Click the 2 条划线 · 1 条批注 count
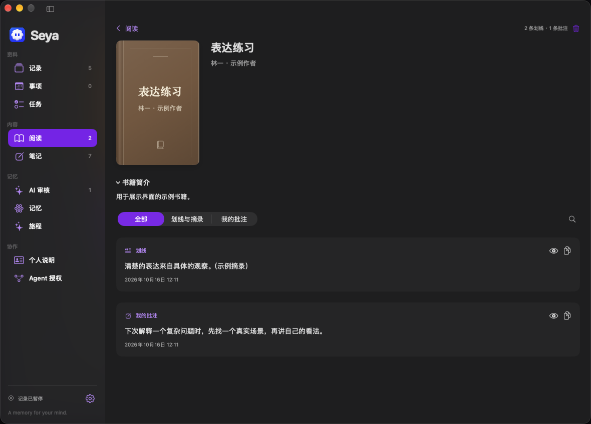Screen dimensions: 591x424 [x=546, y=28]
